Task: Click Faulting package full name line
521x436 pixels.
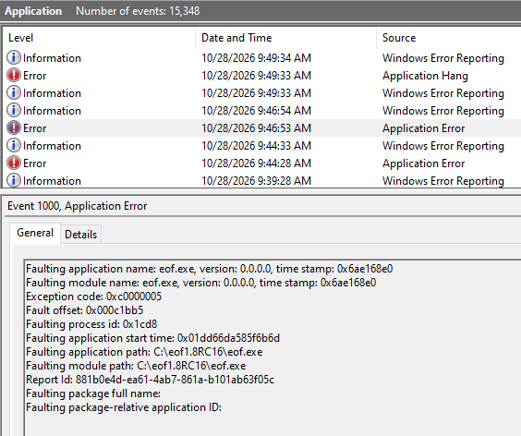Action: pyautogui.click(x=93, y=394)
